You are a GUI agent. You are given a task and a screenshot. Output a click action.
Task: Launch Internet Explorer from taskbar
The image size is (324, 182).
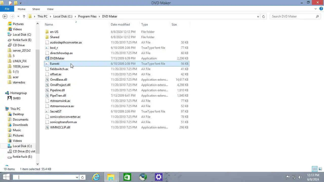(96, 177)
